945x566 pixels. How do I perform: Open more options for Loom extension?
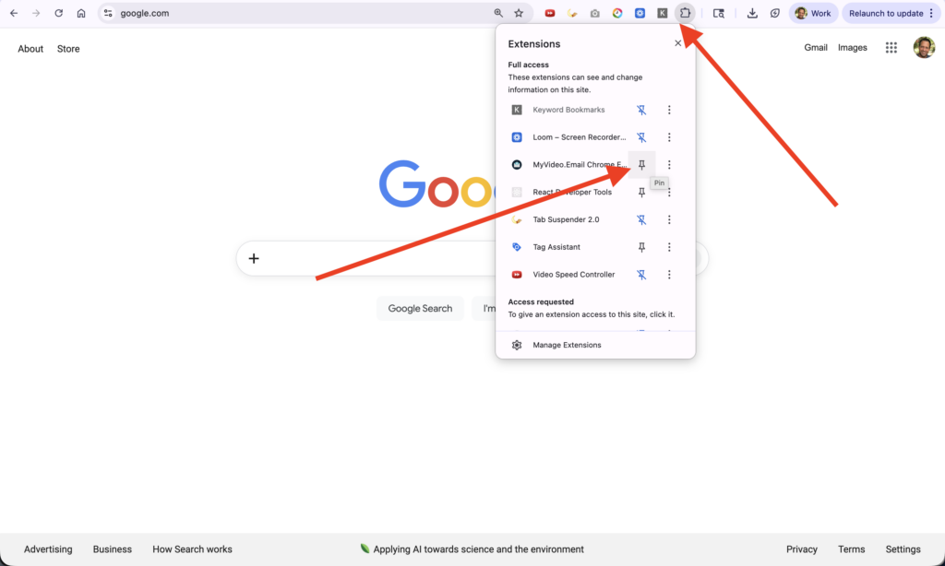pyautogui.click(x=669, y=137)
